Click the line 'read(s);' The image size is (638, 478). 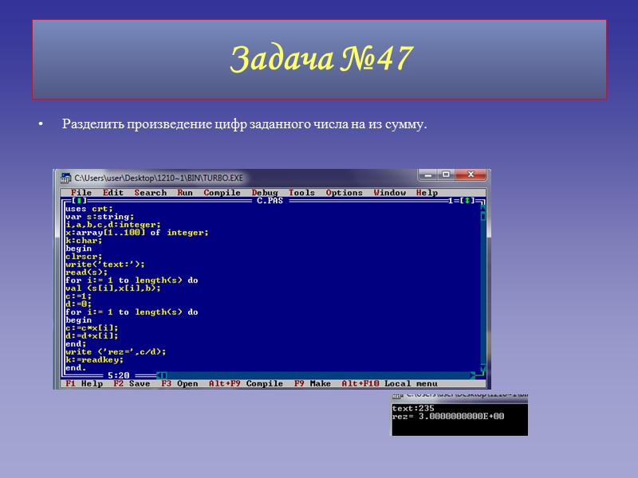[x=86, y=272]
